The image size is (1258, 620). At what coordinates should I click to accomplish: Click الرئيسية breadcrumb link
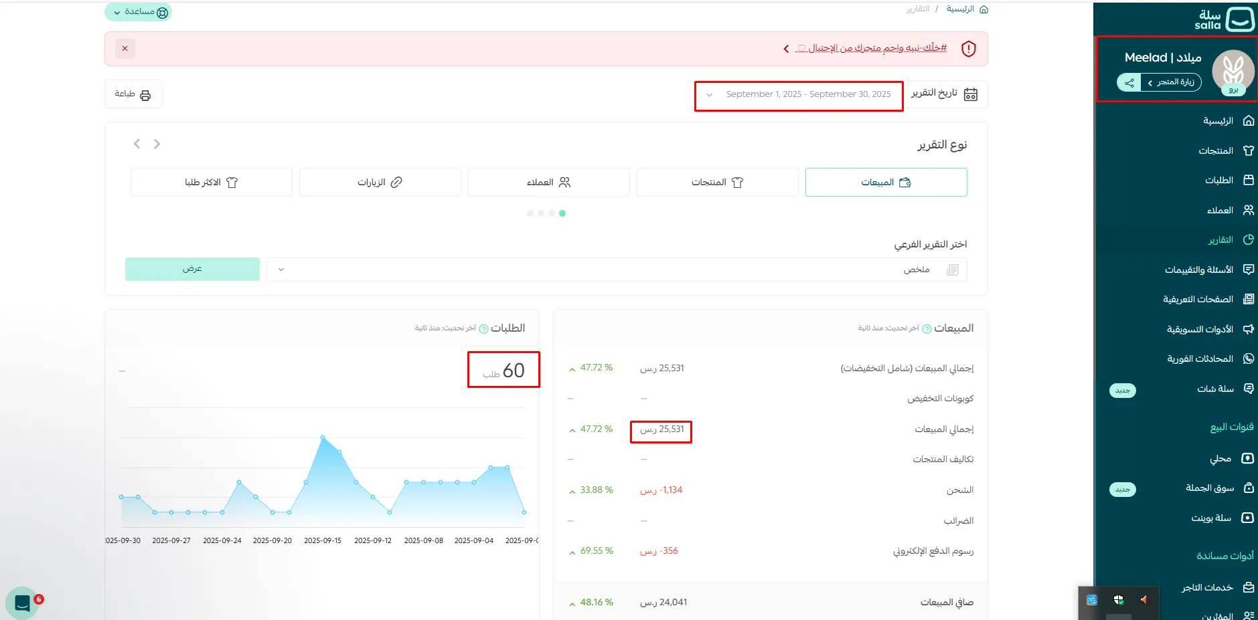[x=960, y=9]
